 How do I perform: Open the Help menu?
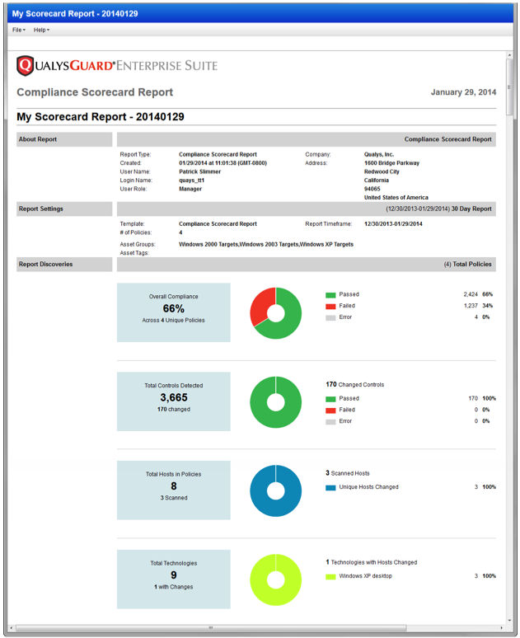tap(41, 30)
